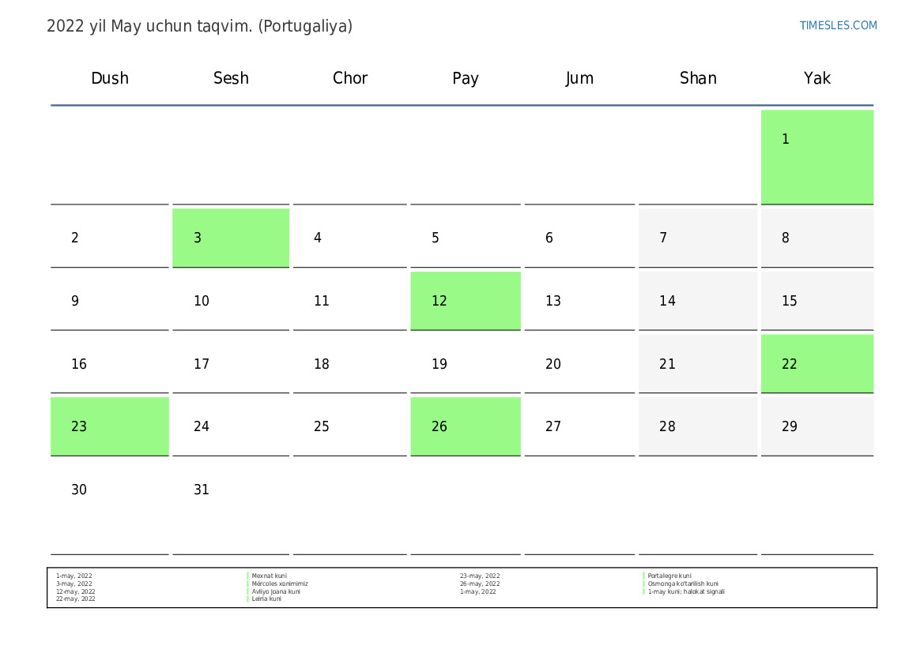Click the Shan weekday header
924x653 pixels.
coord(698,78)
